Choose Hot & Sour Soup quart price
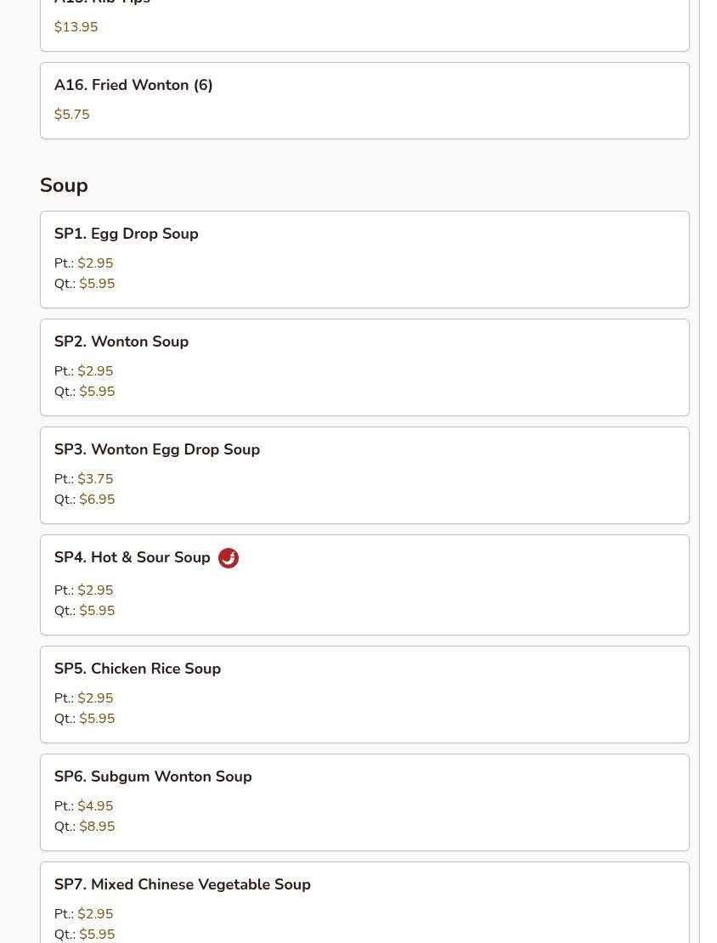717x943 pixels. (x=97, y=611)
